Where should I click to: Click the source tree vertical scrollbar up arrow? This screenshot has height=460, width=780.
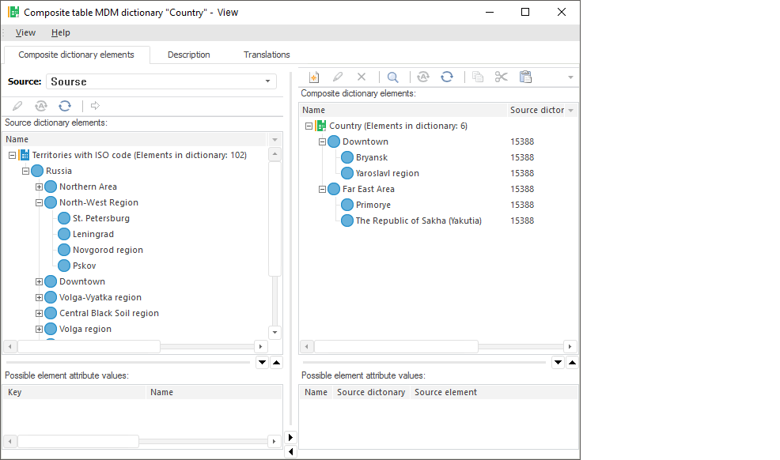click(x=275, y=154)
